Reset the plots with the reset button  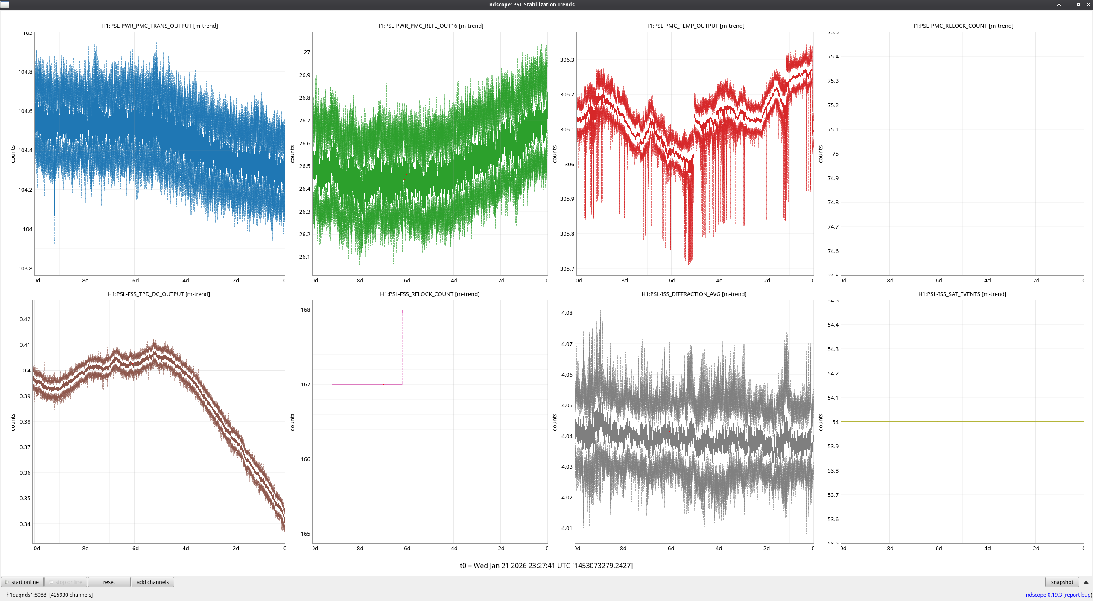click(109, 582)
